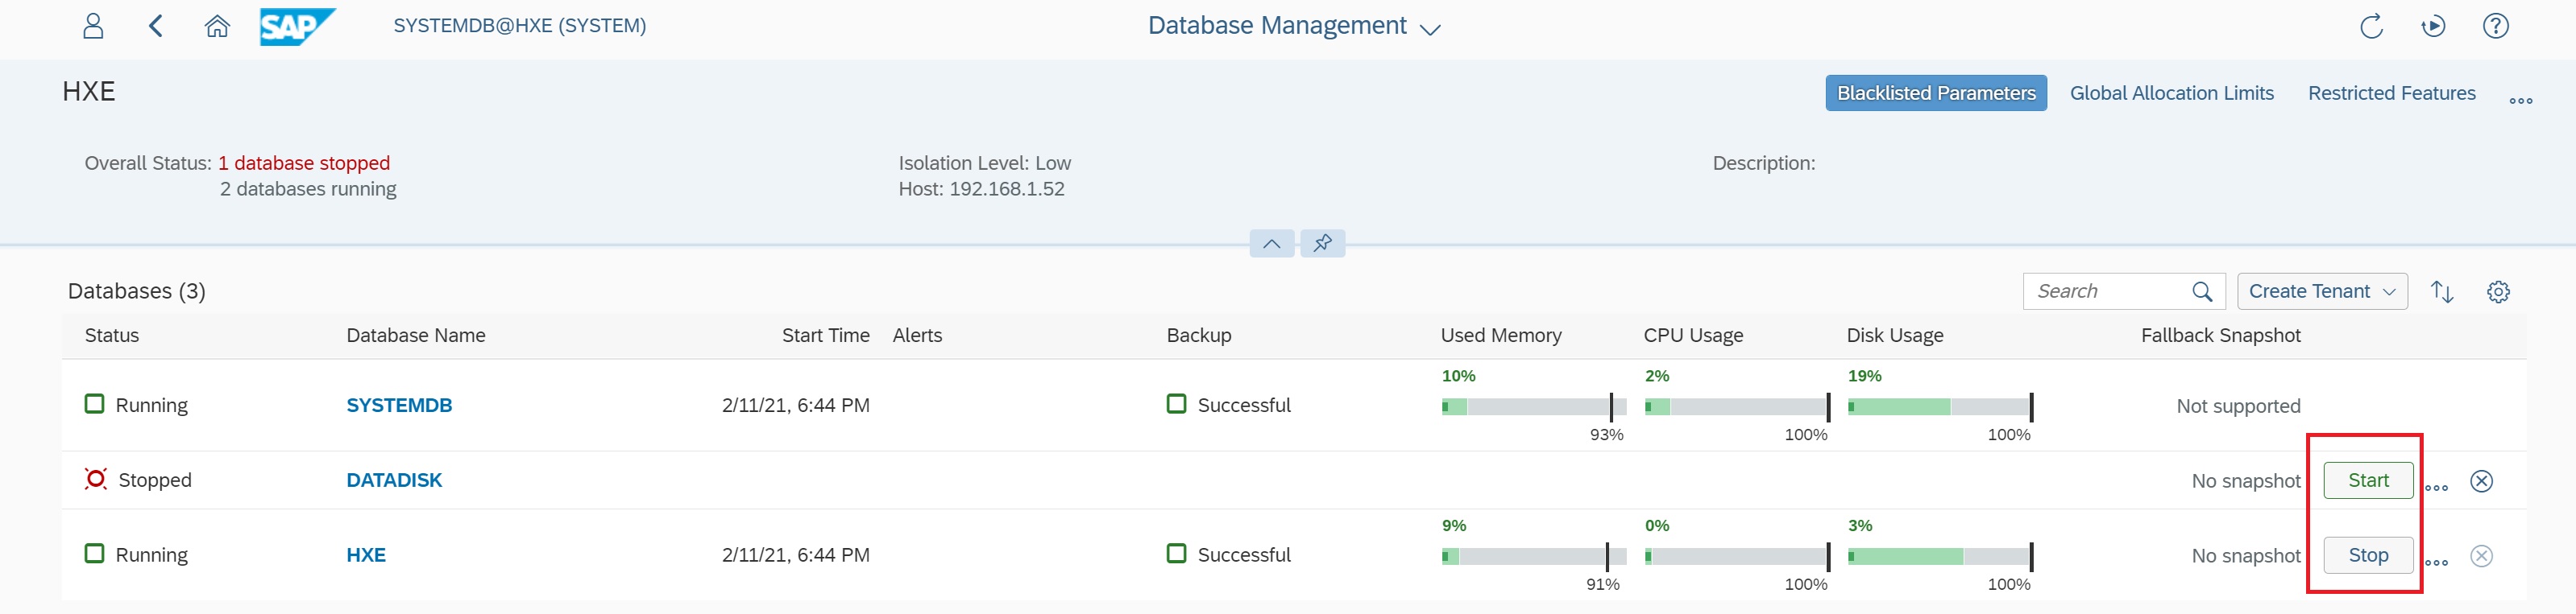Screen dimensions: 2576x614
Task: Click the Backup column header
Action: point(1199,336)
